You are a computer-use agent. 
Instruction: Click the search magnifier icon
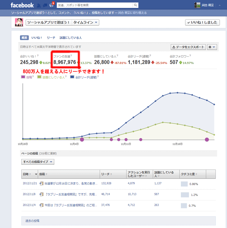click(136, 5)
